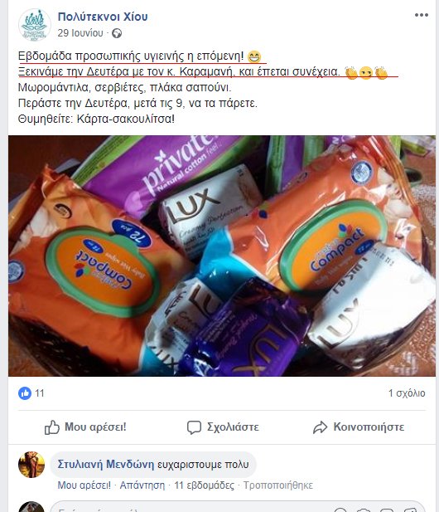Like the comment via Μου αρέσει!

pyautogui.click(x=84, y=485)
